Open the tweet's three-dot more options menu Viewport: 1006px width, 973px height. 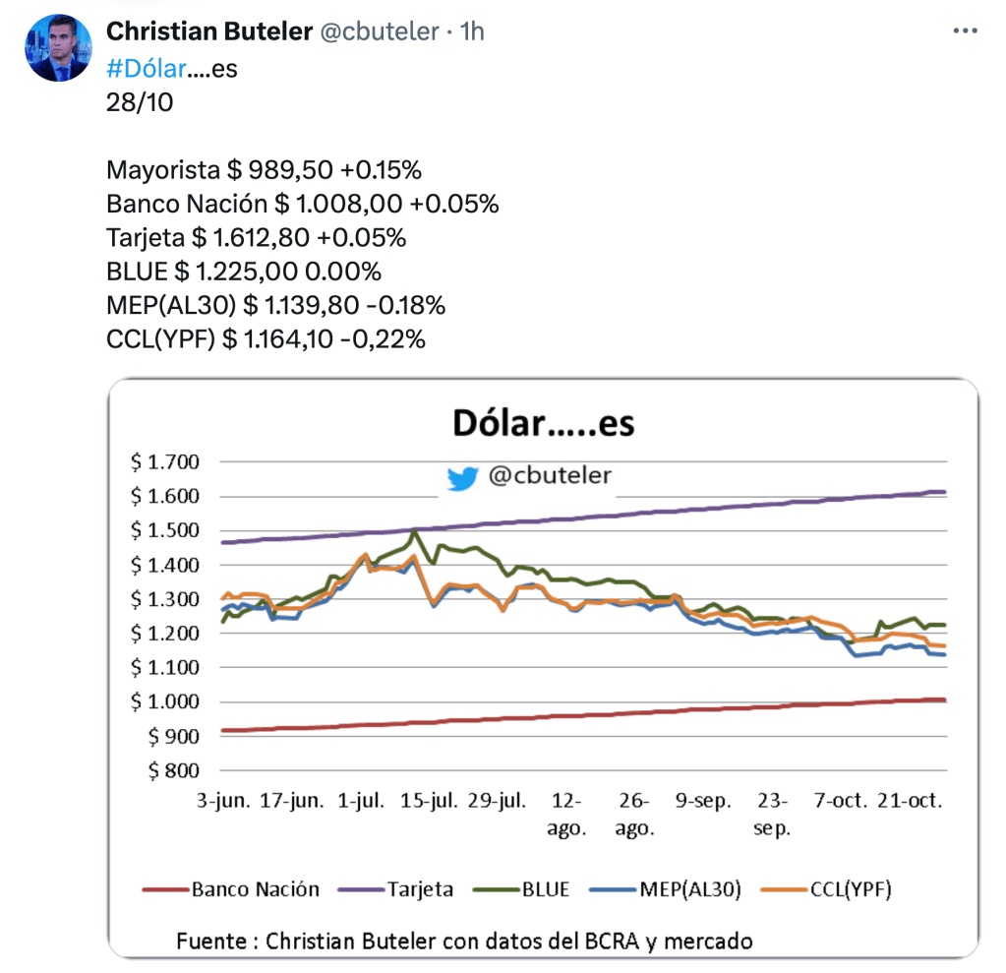(x=965, y=32)
